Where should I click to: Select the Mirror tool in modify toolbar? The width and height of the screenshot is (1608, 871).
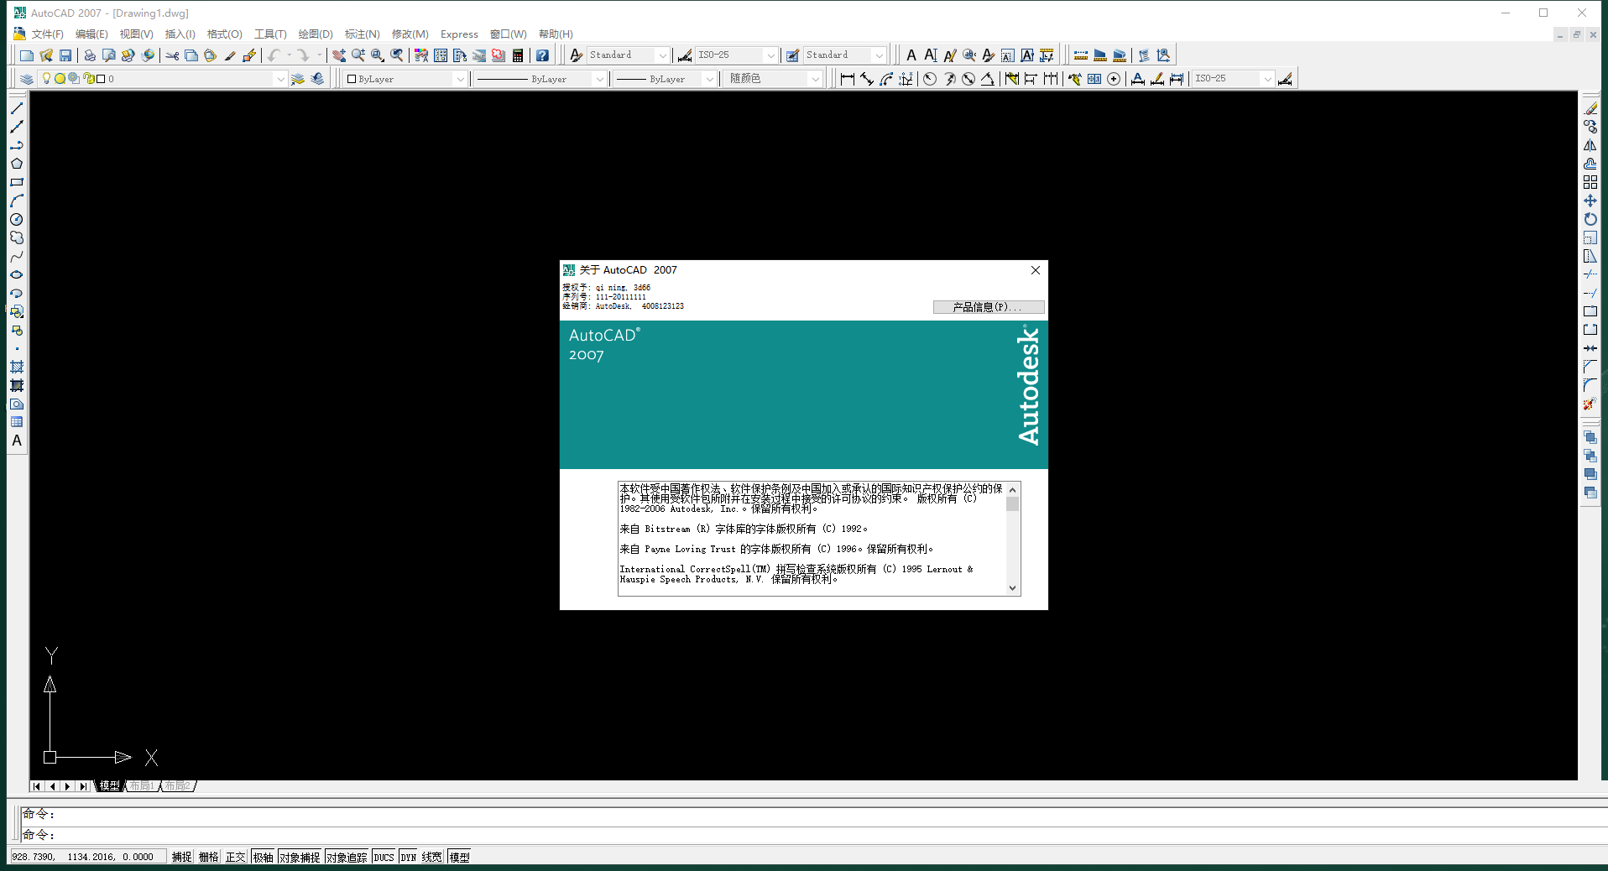[x=1590, y=145]
